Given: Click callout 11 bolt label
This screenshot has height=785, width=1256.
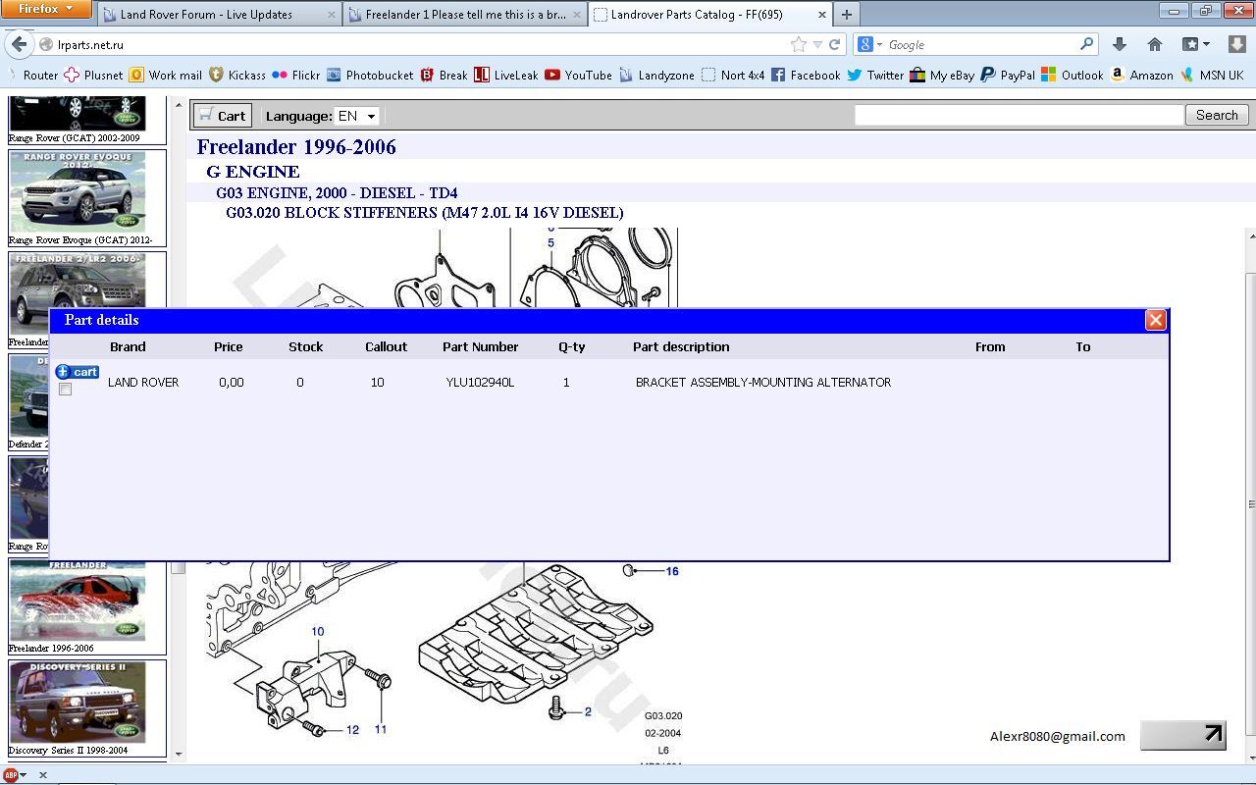Looking at the screenshot, I should [x=380, y=729].
